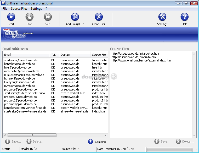199x153 pixels.
Task: Click the Save icon under Email Addresses
Action: point(8,141)
